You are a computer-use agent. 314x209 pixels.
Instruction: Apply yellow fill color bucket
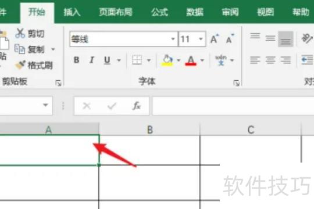(x=167, y=60)
